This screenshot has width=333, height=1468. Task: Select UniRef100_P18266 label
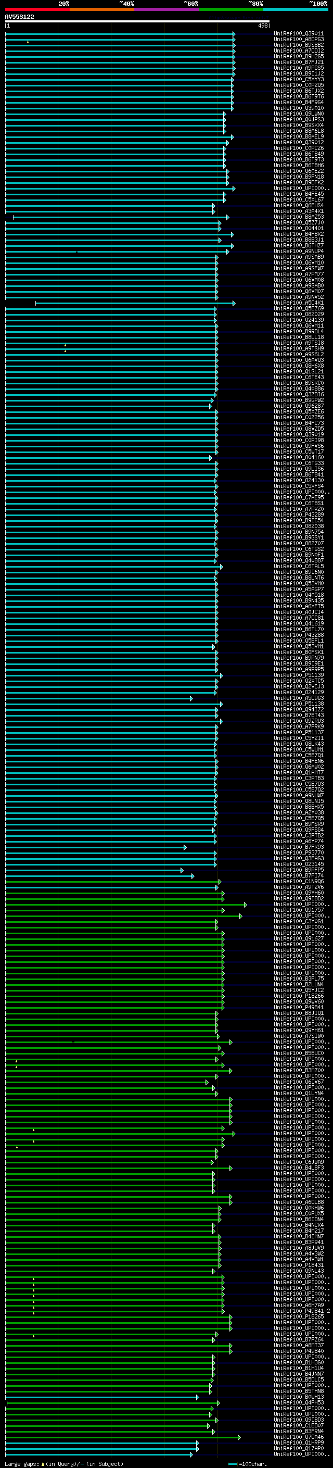(299, 996)
